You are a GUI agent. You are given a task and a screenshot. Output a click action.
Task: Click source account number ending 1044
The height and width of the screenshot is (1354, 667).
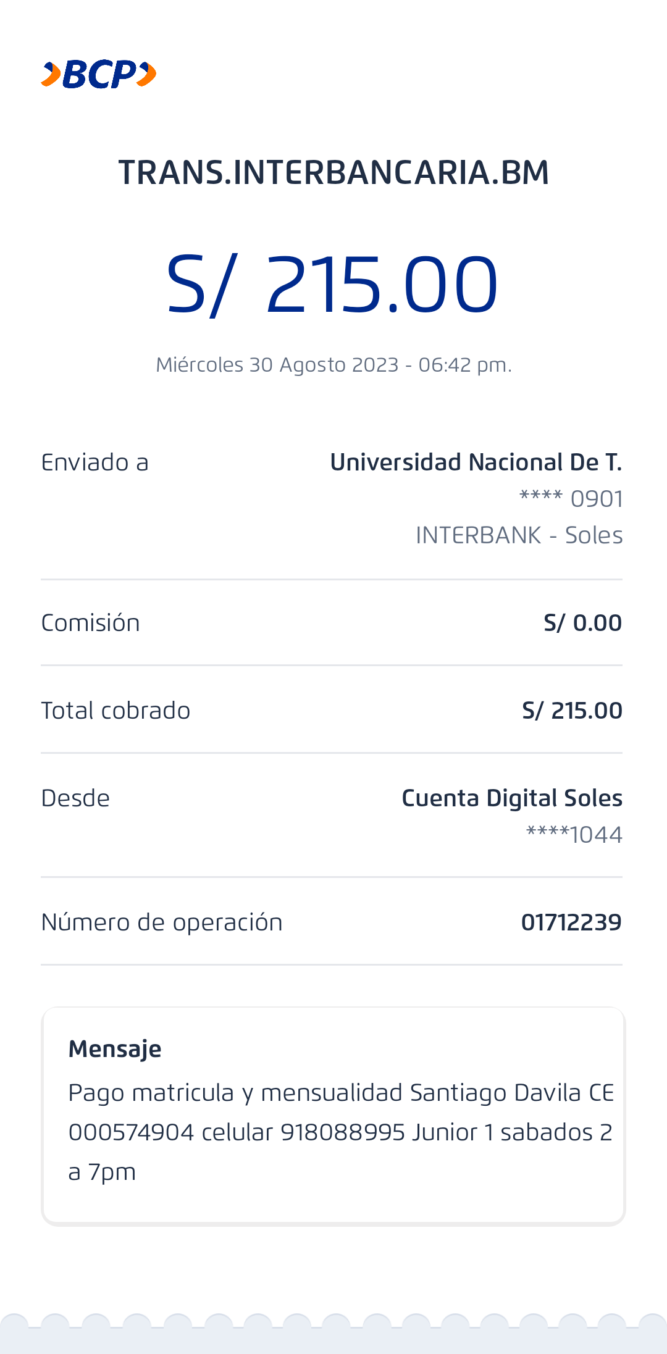click(x=574, y=835)
